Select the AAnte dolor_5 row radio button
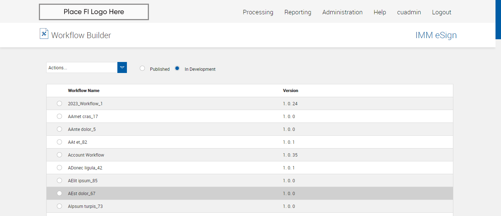 pyautogui.click(x=59, y=129)
